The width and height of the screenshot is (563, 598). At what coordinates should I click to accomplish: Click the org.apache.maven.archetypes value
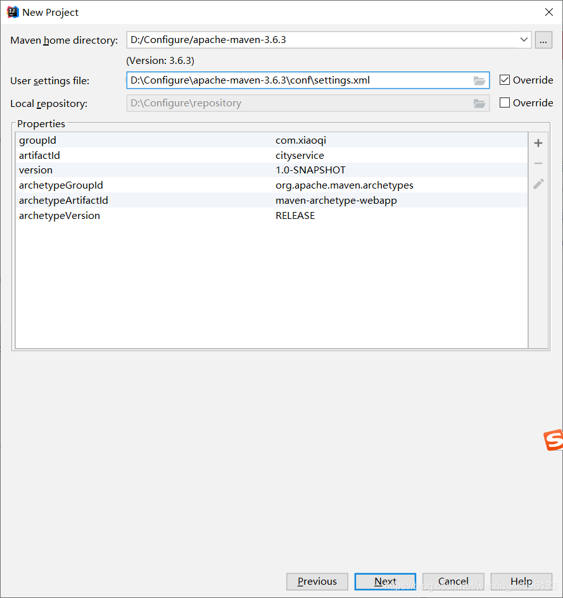345,185
